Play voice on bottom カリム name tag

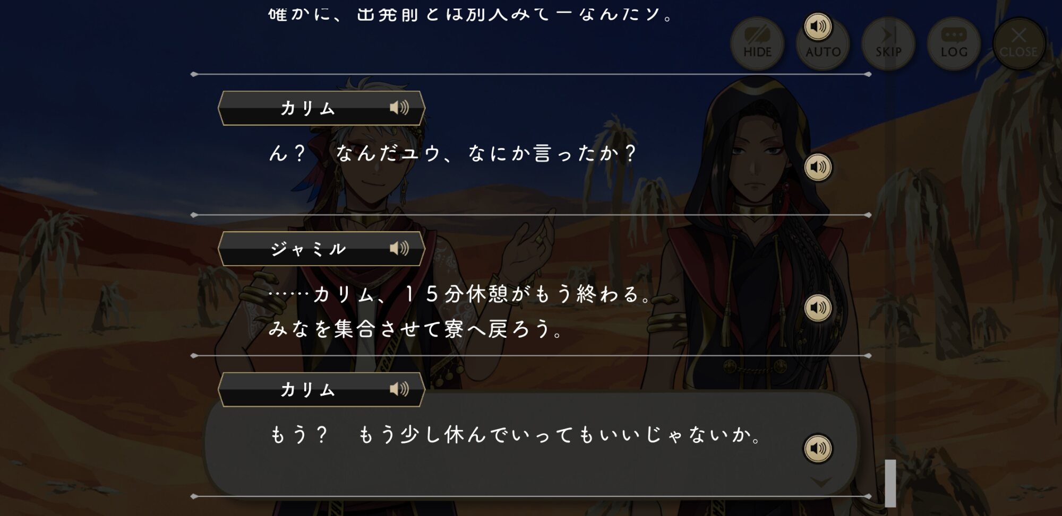point(399,389)
